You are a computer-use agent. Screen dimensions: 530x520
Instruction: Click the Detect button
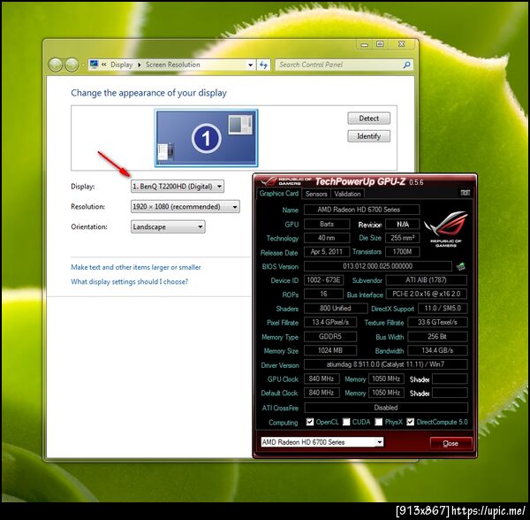pyautogui.click(x=368, y=119)
